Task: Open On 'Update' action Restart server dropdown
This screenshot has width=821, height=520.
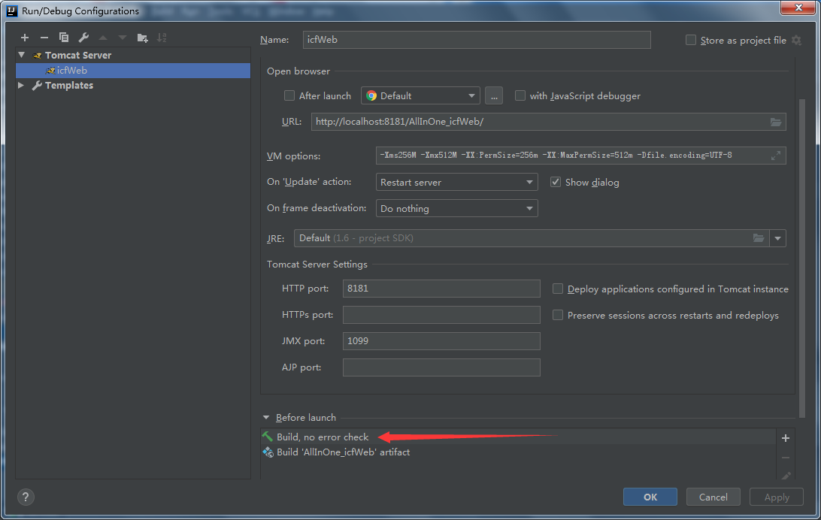Action: (456, 182)
